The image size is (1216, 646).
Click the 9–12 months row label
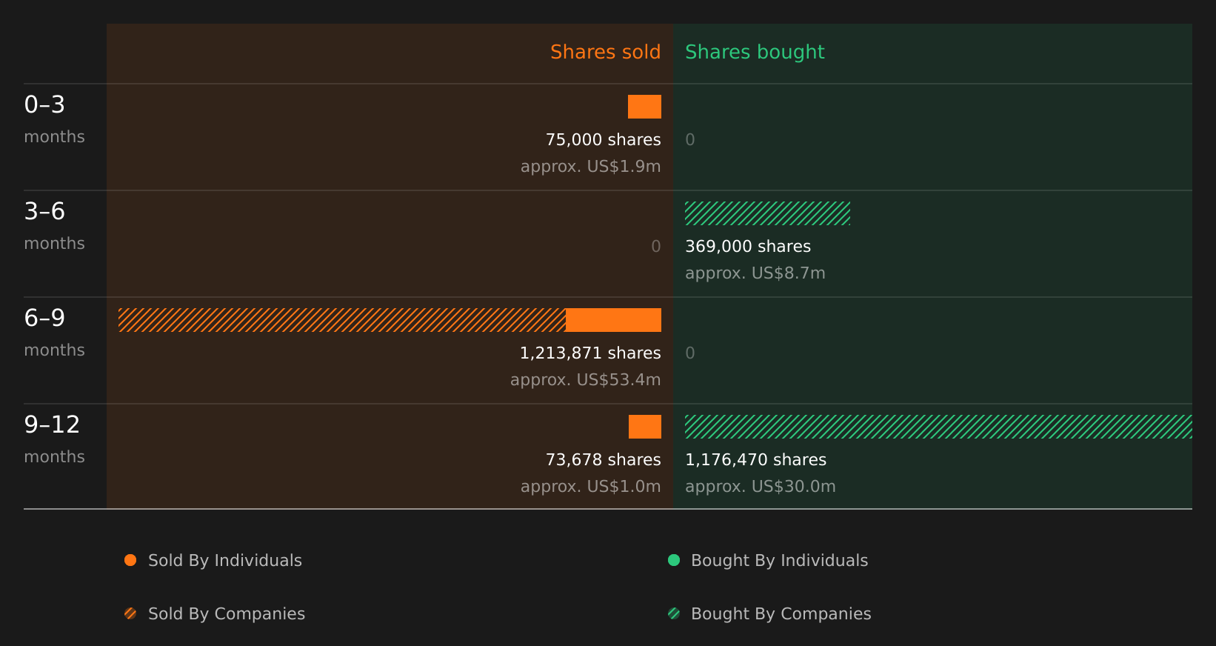tap(54, 439)
